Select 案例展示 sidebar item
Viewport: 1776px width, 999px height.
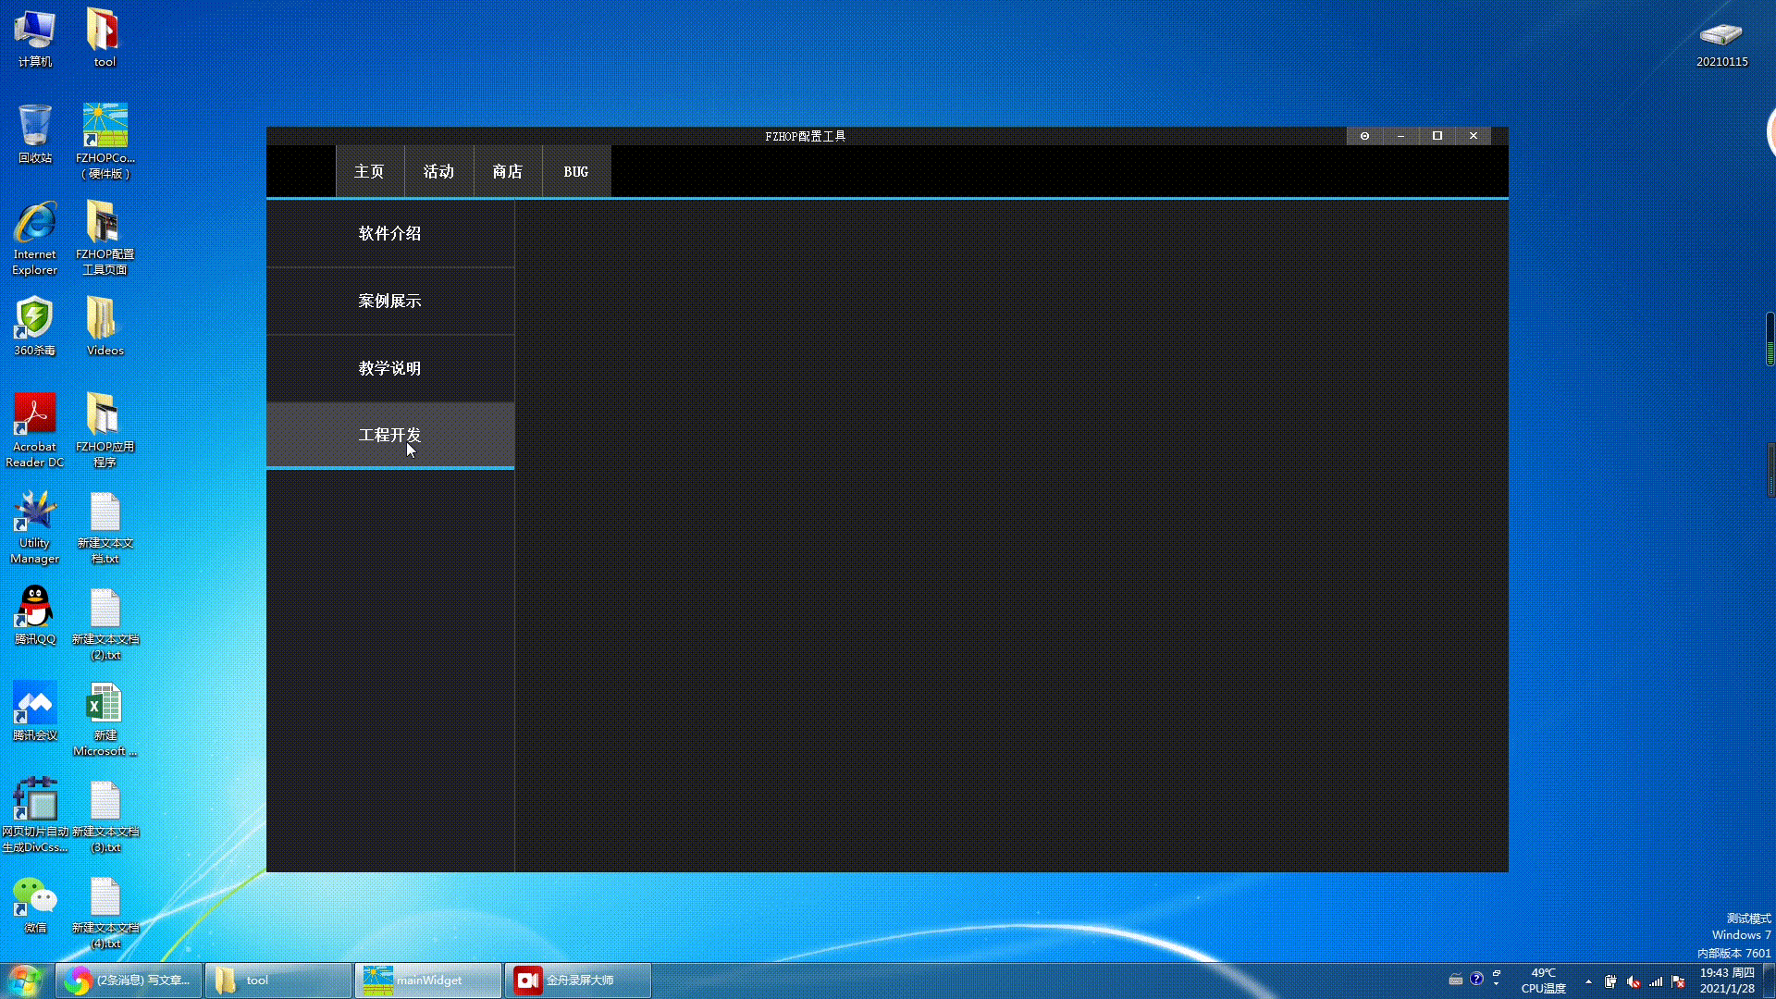point(389,302)
